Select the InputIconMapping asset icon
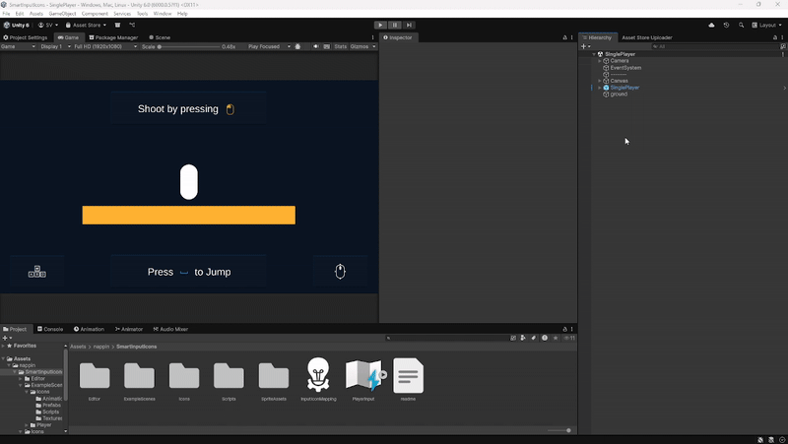 click(318, 375)
